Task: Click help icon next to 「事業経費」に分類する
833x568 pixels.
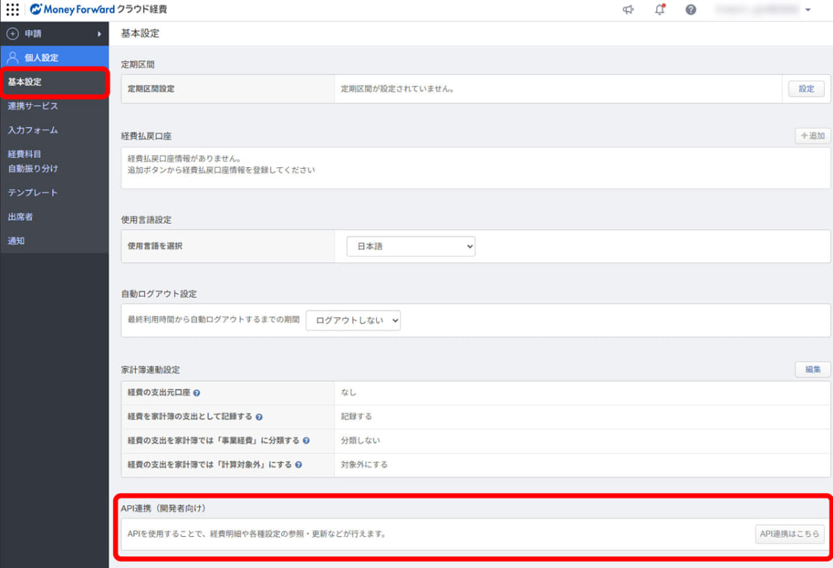Action: [307, 440]
